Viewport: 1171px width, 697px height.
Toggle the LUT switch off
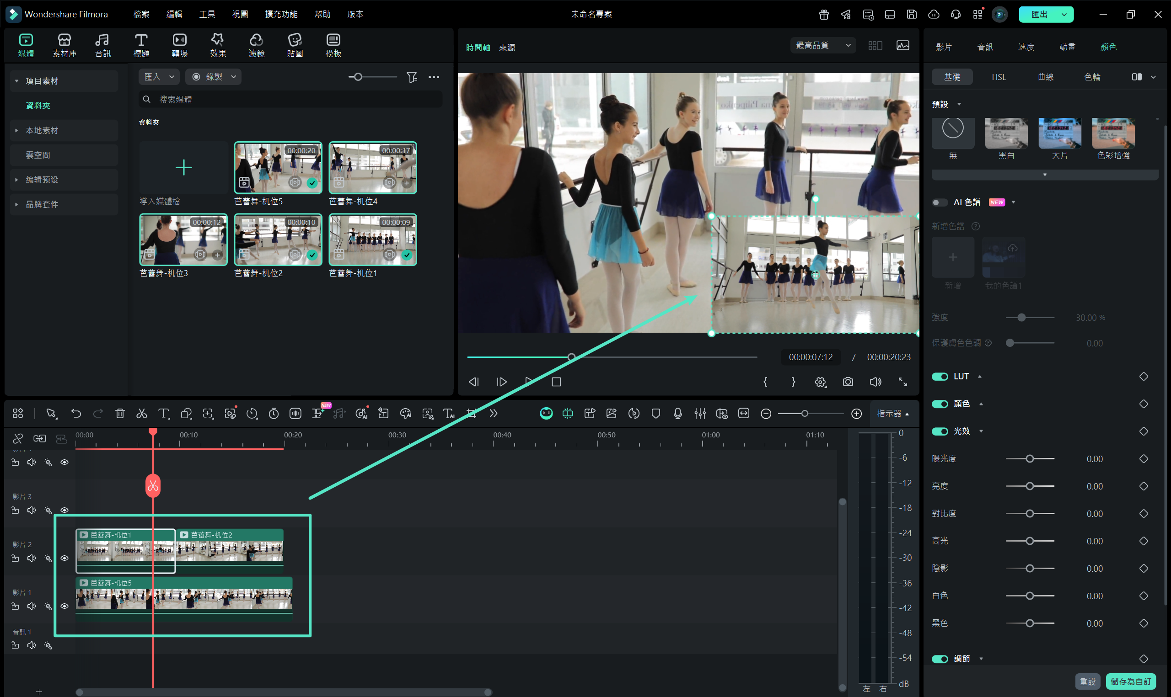point(940,377)
